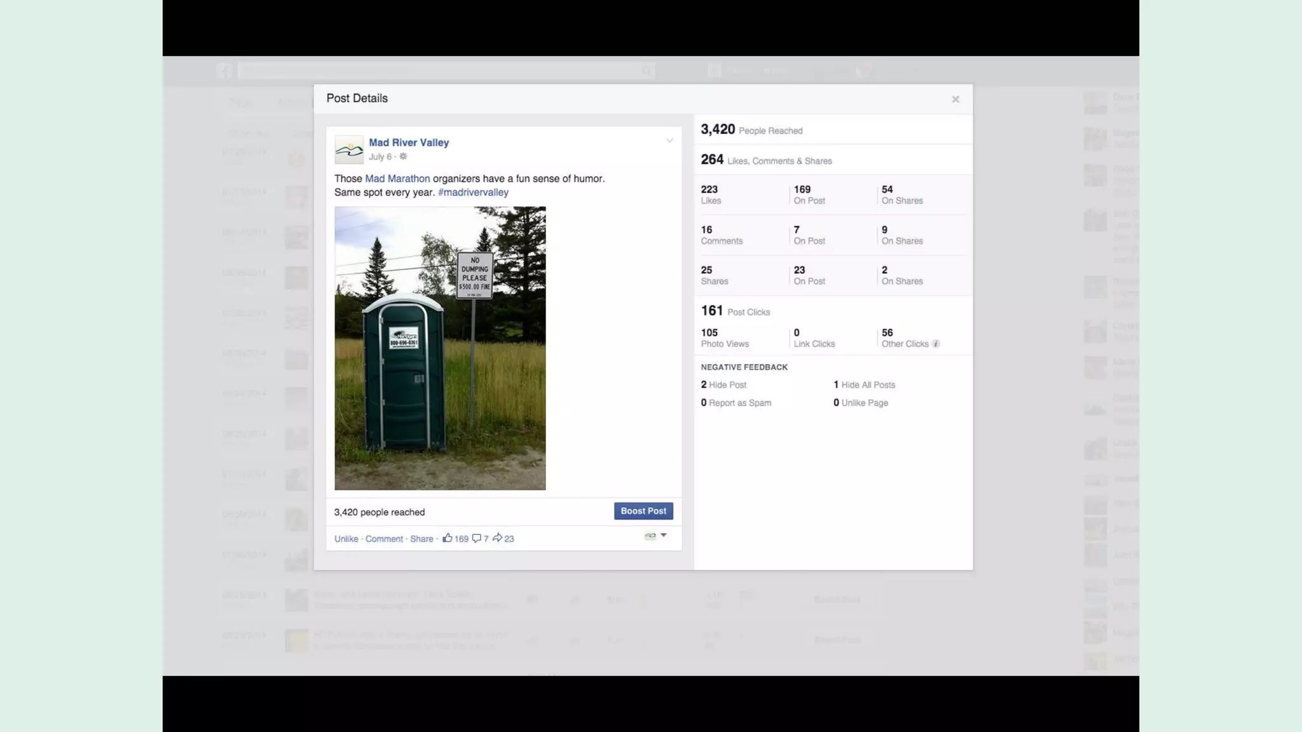Click the Facebook logo in top bar
1302x732 pixels.
click(224, 71)
